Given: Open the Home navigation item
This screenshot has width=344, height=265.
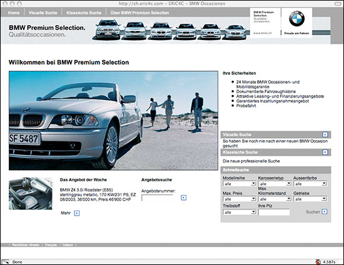Looking at the screenshot, I should click(14, 12).
